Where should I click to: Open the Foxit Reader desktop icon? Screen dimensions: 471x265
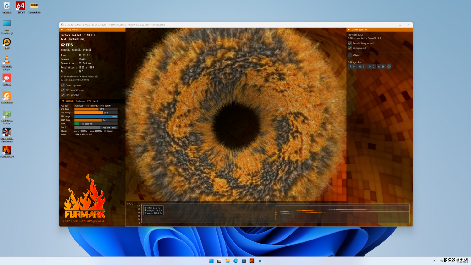(x=7, y=97)
